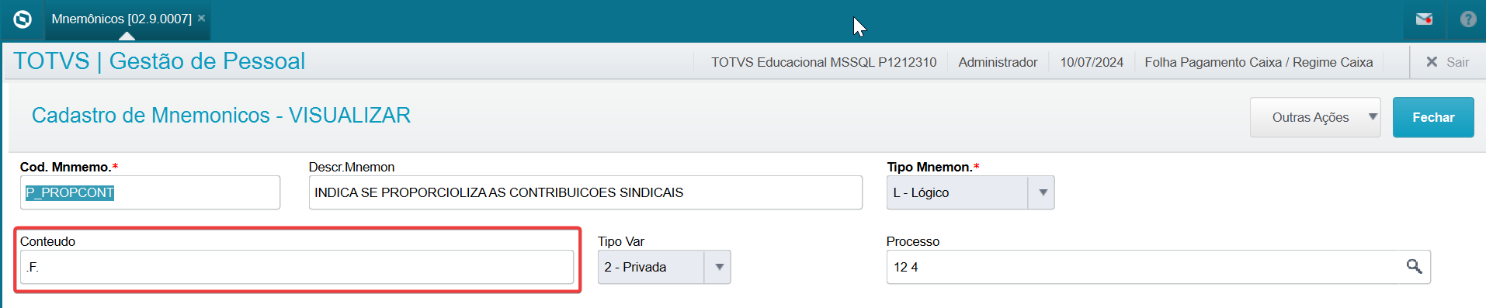Click into the Conteudo field

297,267
